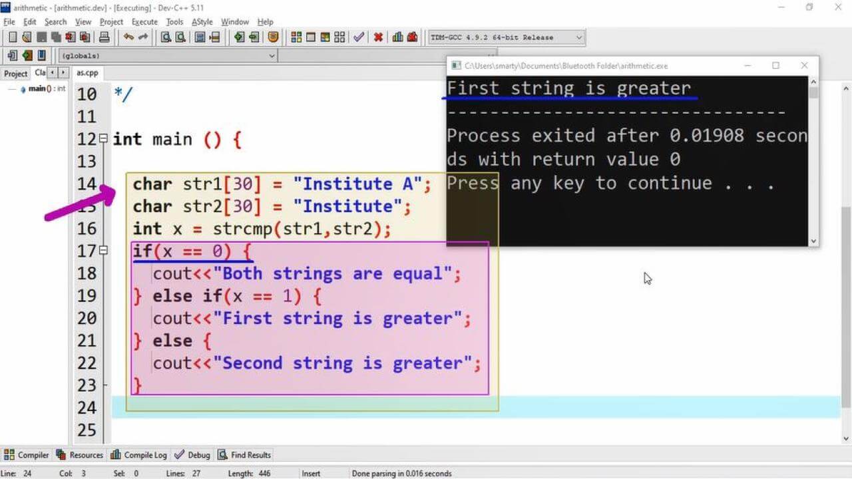The width and height of the screenshot is (852, 479).
Task: Click the green-arrow icon in second toolbar row
Action: pyautogui.click(x=27, y=56)
